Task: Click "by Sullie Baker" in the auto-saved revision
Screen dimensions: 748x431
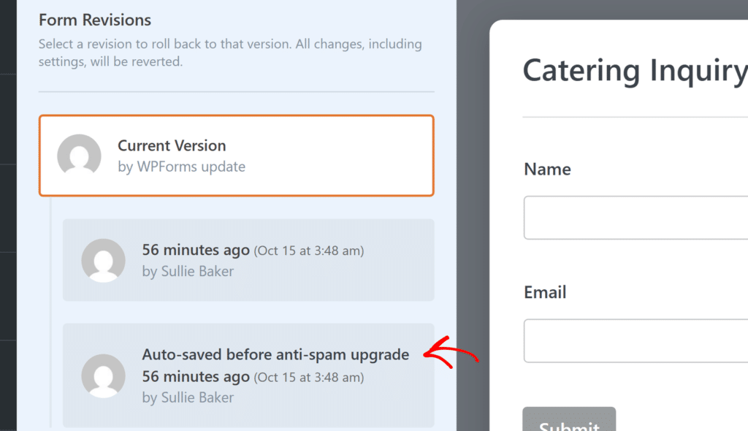Action: click(x=188, y=397)
